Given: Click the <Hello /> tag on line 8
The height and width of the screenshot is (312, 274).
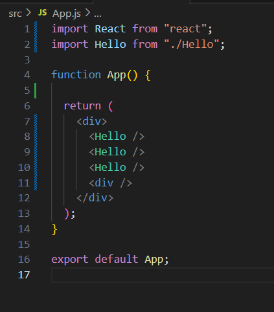Looking at the screenshot, I should (x=117, y=137).
